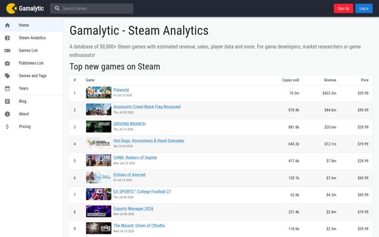Click the Copies sold column header
The image size is (379, 237).
coord(290,80)
